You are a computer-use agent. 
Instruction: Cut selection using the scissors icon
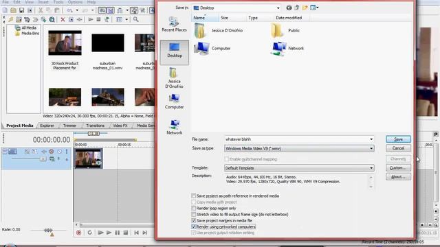41,10
